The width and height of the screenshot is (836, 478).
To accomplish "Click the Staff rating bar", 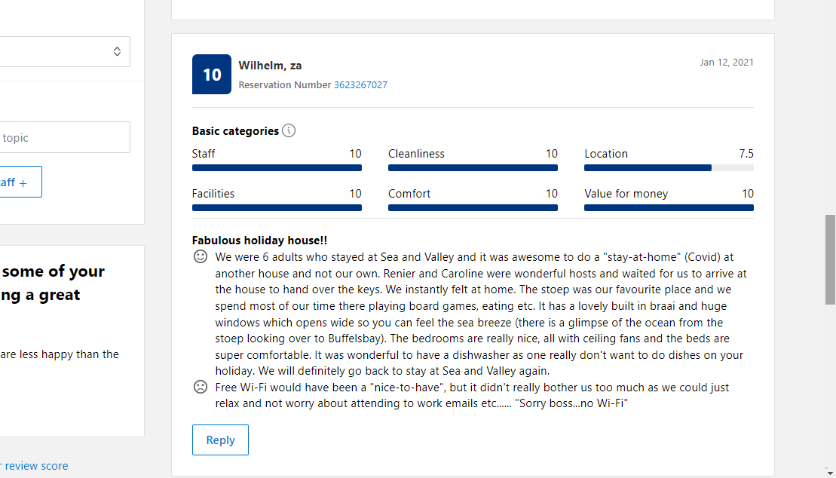I will coord(277,168).
